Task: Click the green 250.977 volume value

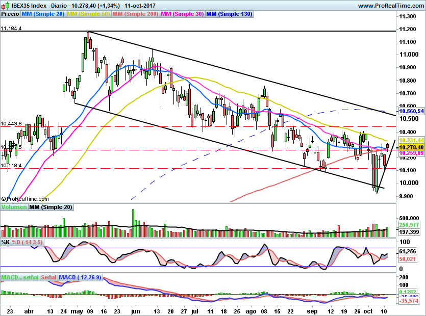Action: (x=410, y=225)
